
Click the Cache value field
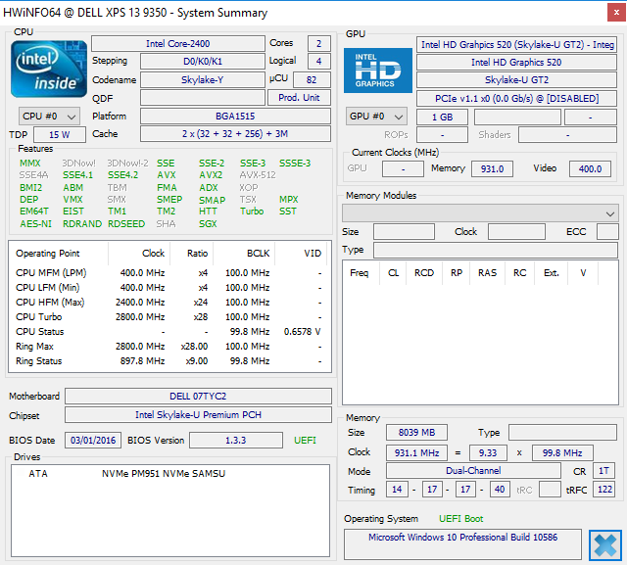click(x=235, y=134)
